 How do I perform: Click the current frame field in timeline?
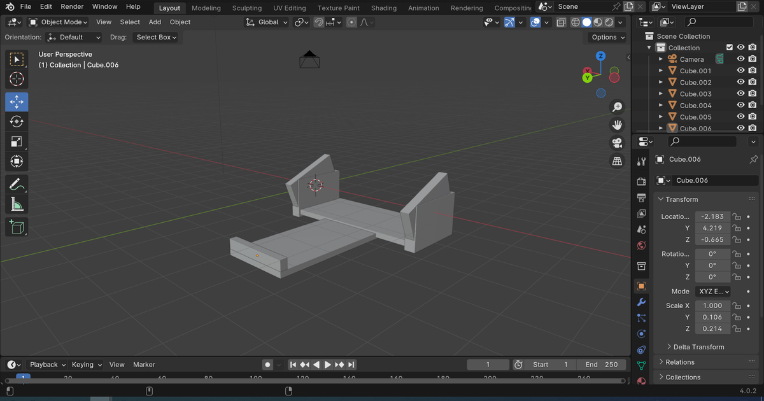488,364
